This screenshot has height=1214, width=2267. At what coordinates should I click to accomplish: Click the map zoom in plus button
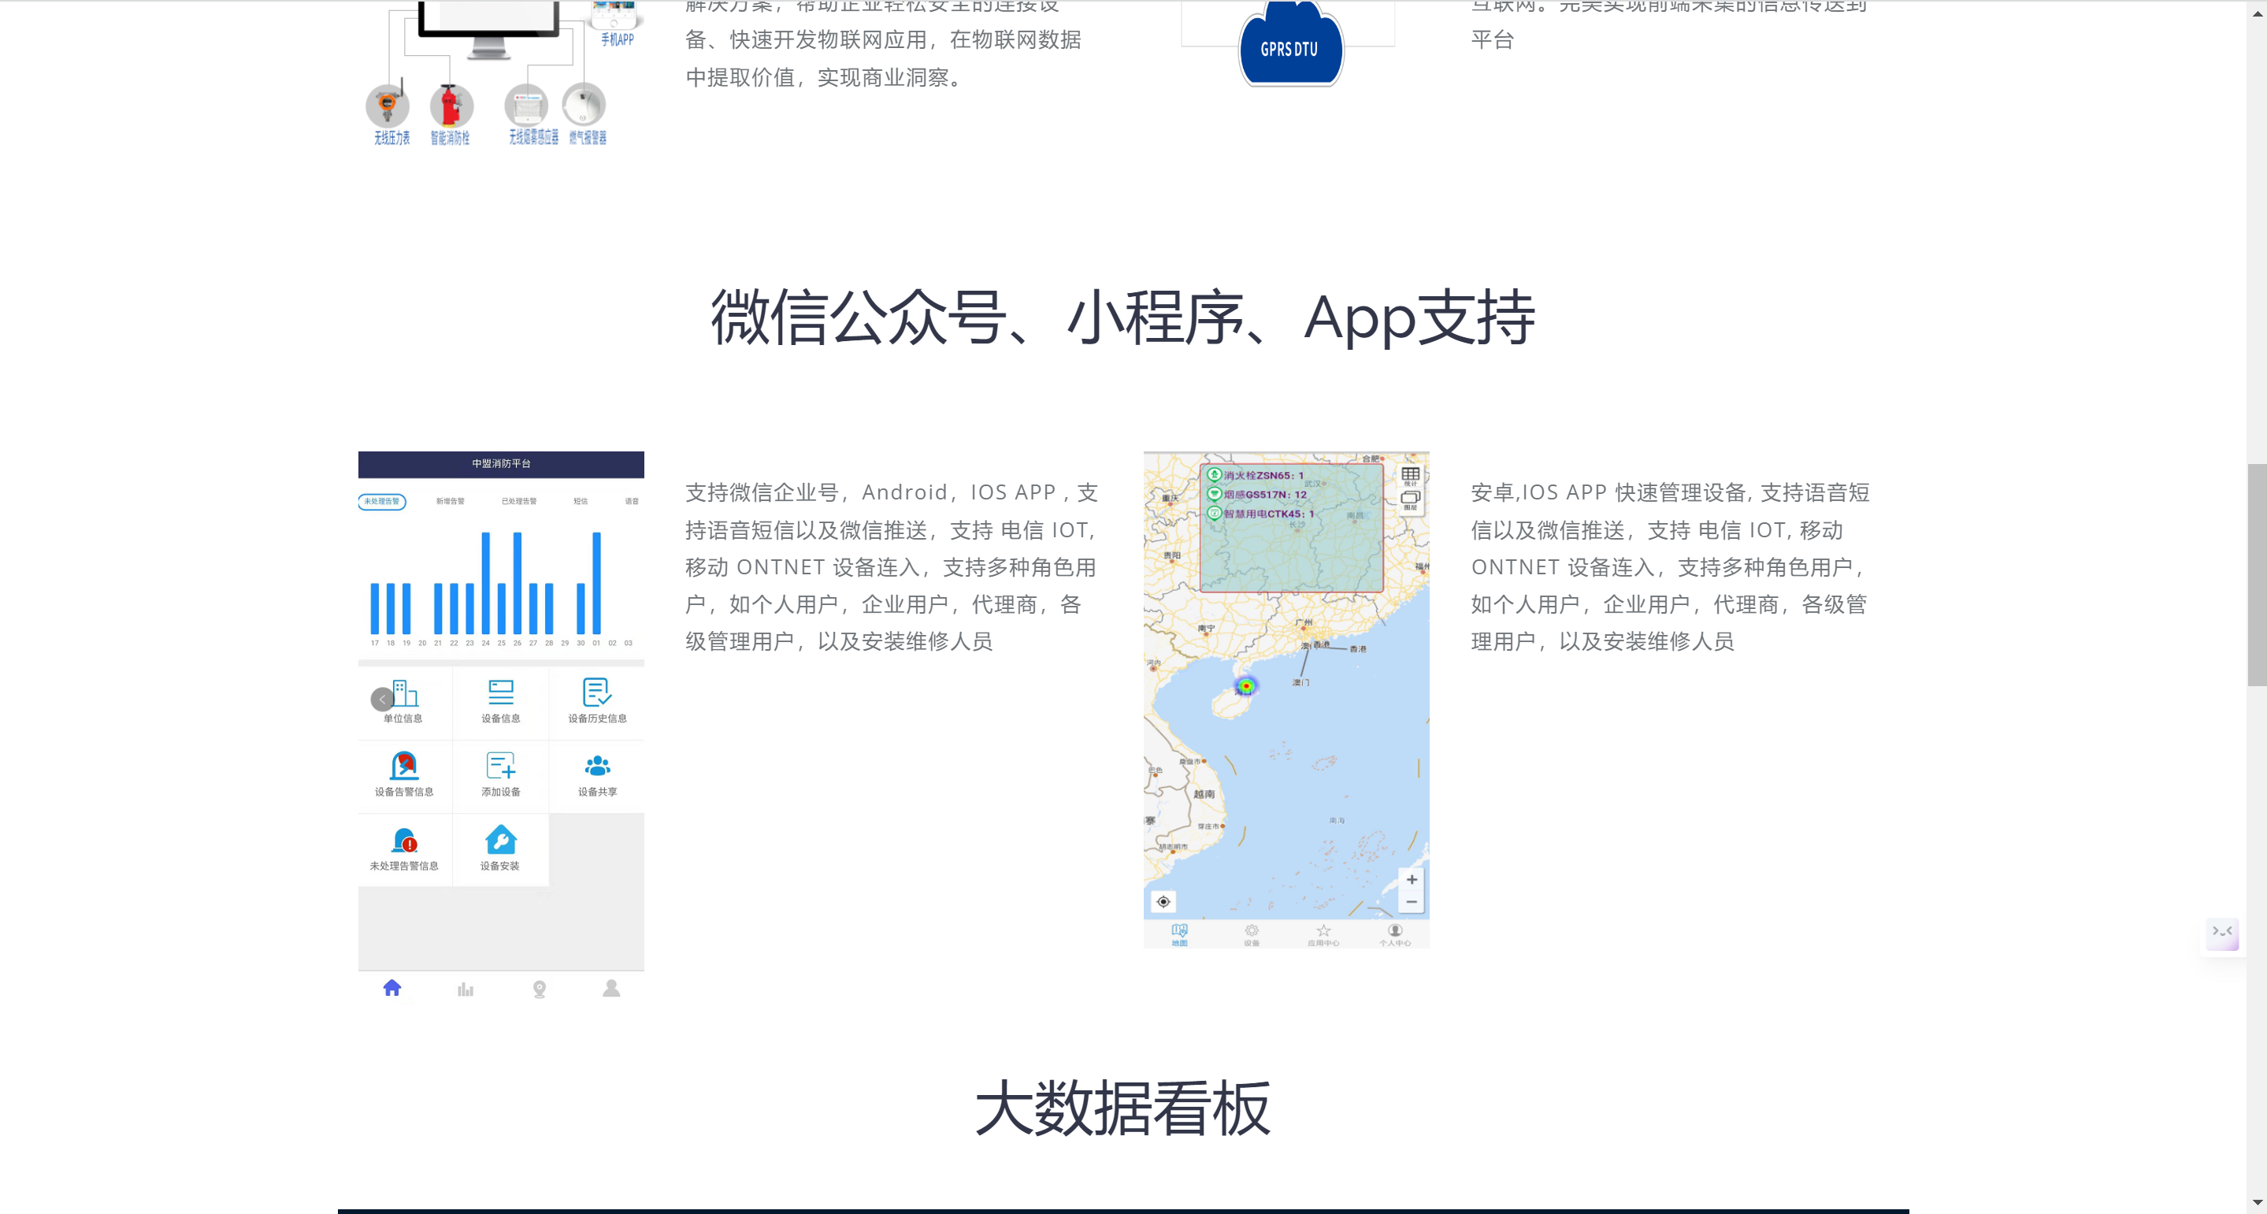[1412, 879]
